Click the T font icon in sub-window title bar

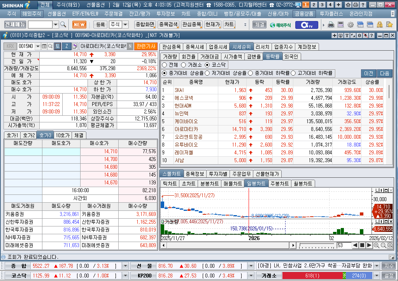[347, 35]
